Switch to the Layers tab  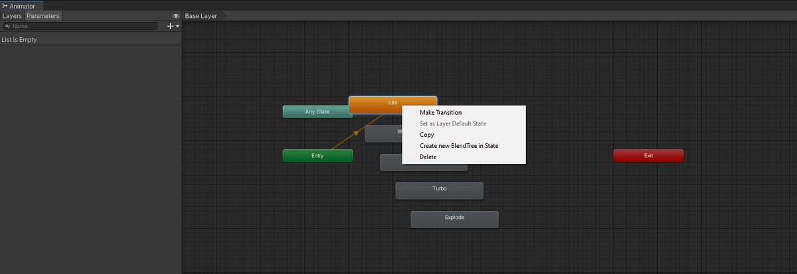click(12, 15)
